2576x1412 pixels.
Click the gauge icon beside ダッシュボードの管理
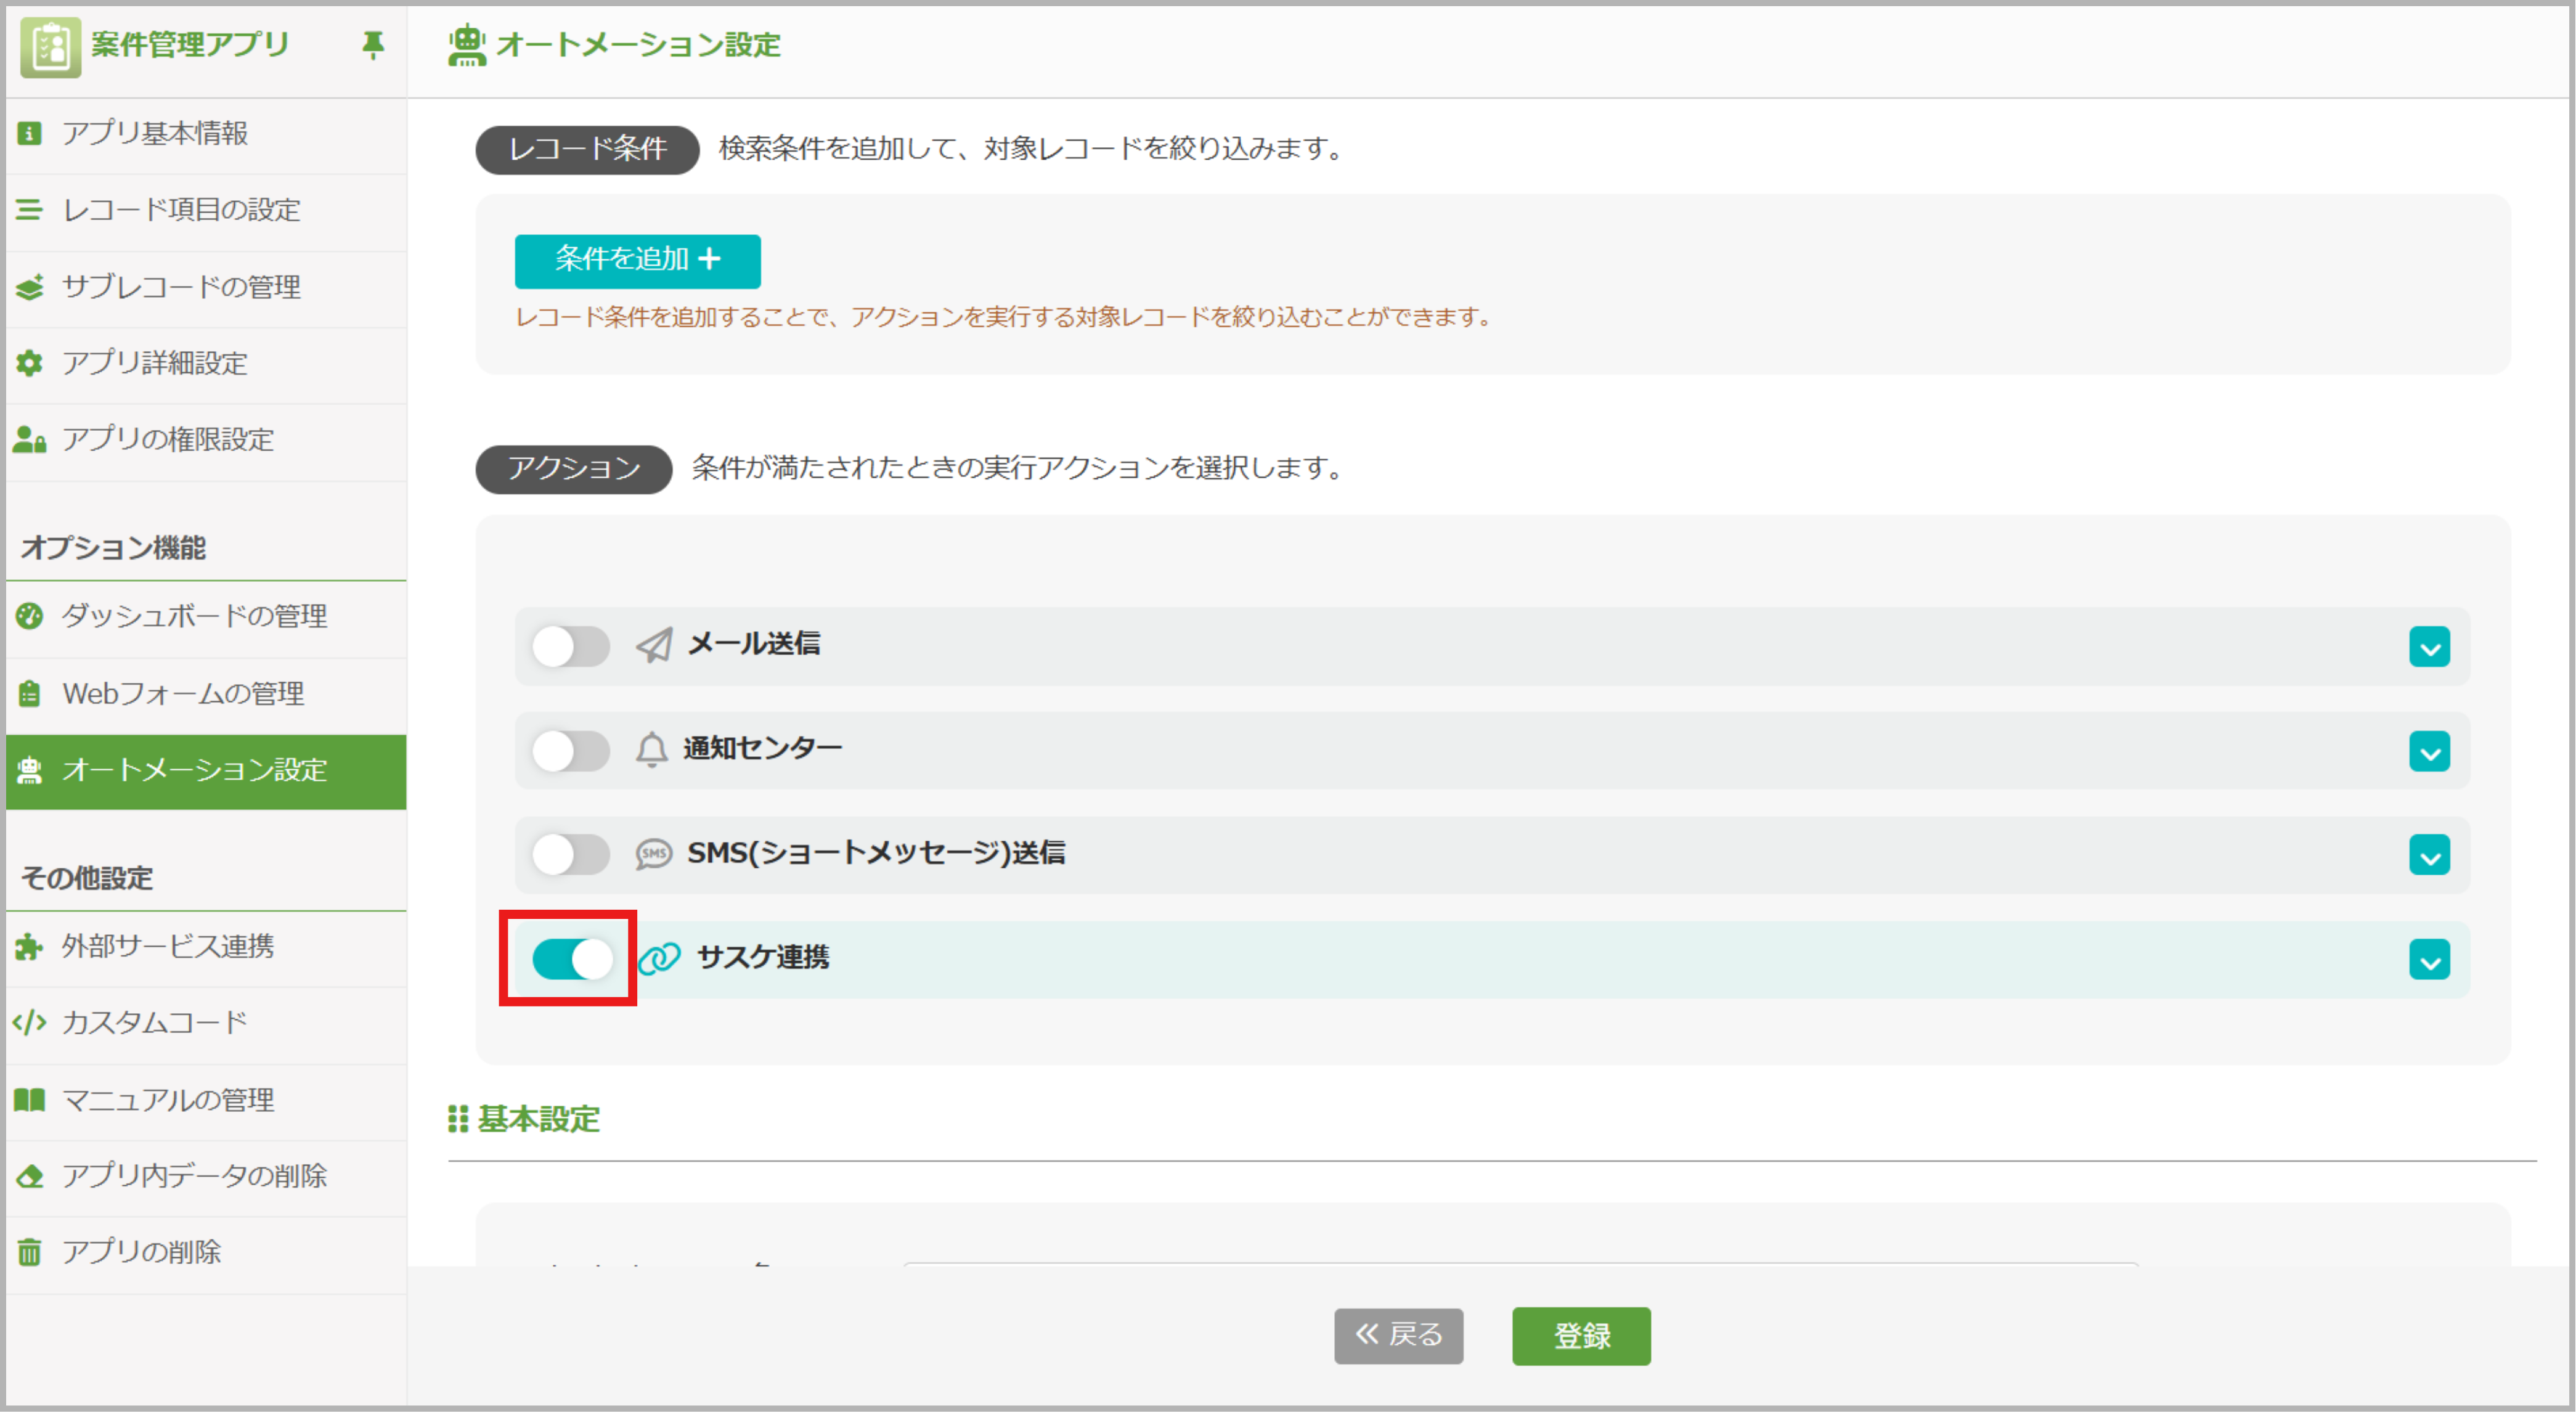point(30,616)
